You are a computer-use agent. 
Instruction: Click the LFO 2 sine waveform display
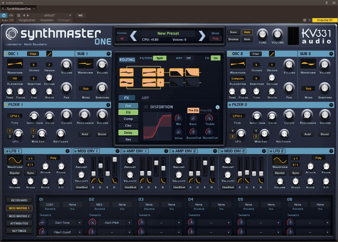(280, 160)
